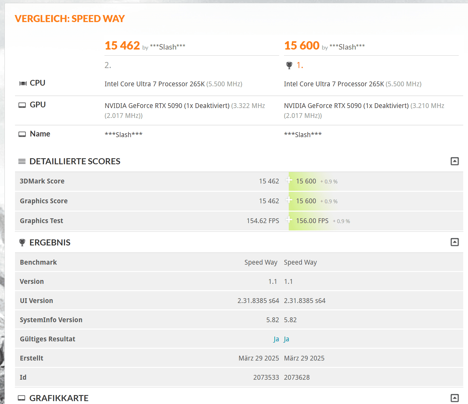Open the 15 600 score result
The width and height of the screenshot is (468, 404).
pyautogui.click(x=302, y=46)
